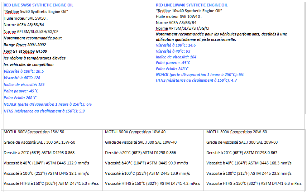Click the heading MOTUL 300V Competition 15W-50

pos(34,132)
